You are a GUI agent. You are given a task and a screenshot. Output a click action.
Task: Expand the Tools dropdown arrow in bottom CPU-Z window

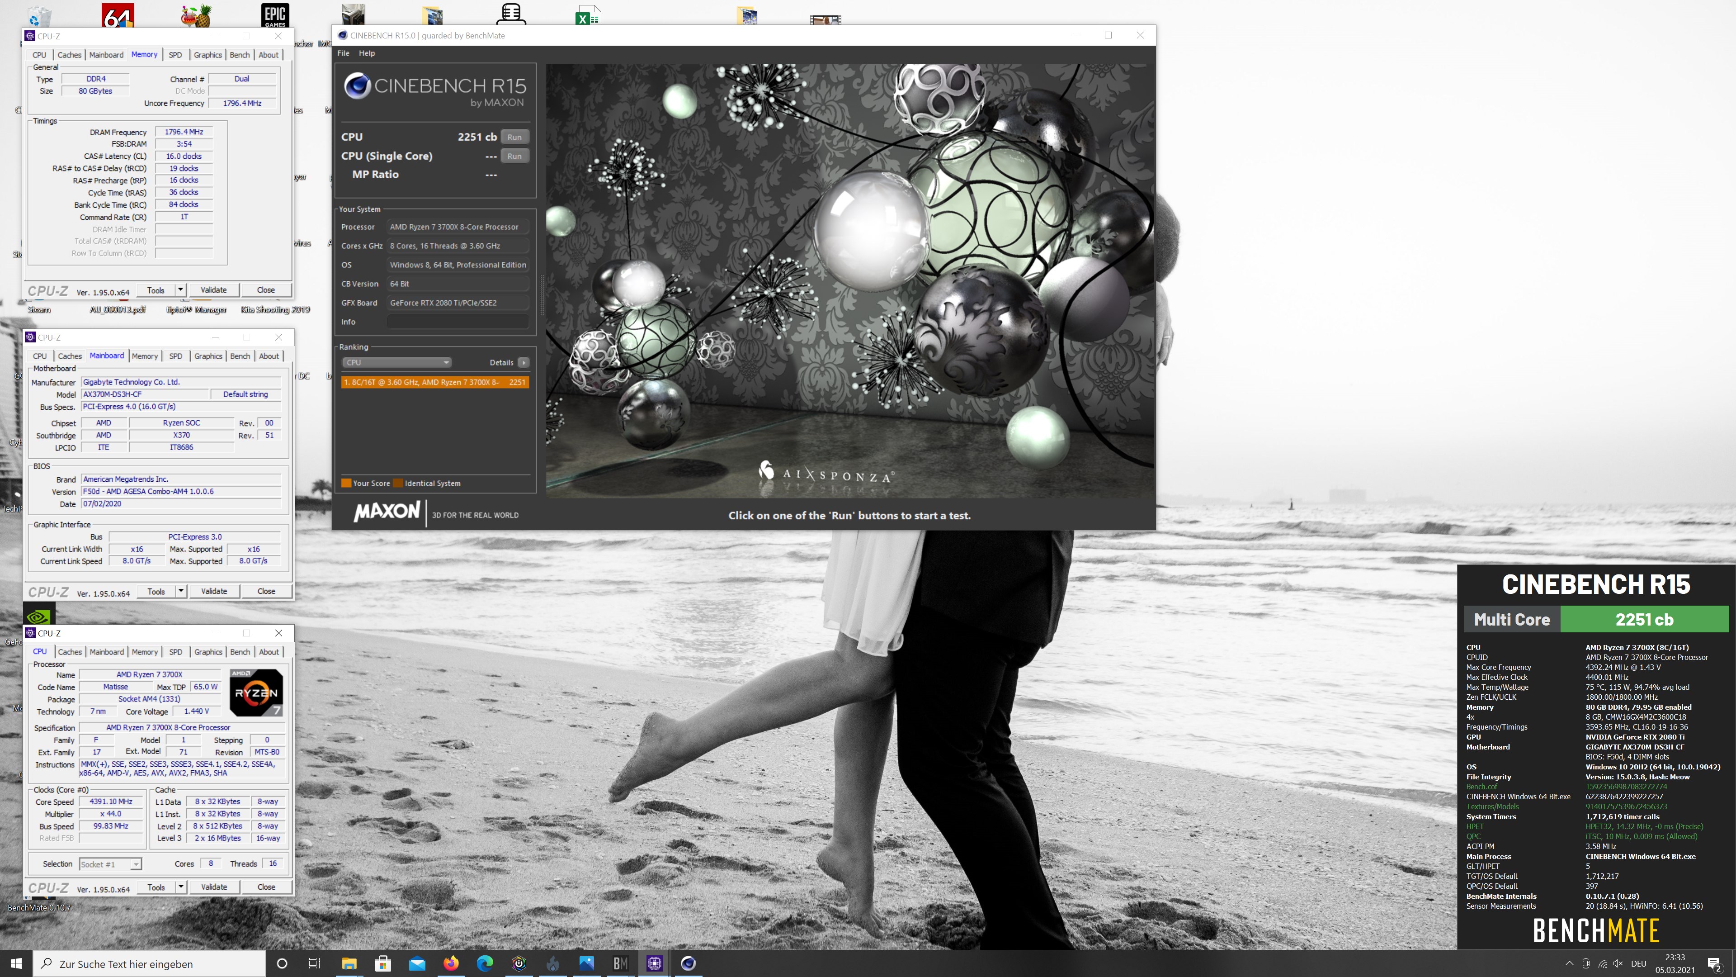[x=181, y=887]
